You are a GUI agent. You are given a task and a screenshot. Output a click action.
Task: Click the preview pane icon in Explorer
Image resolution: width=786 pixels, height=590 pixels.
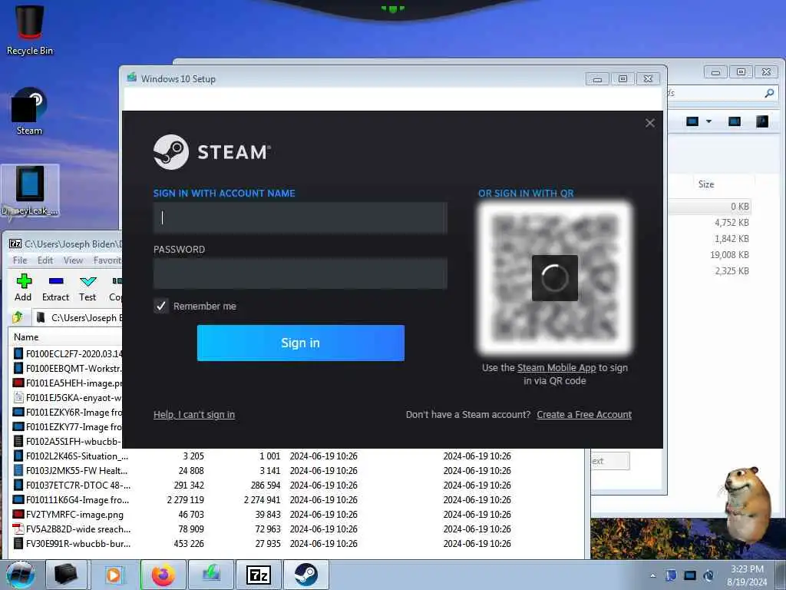735,121
